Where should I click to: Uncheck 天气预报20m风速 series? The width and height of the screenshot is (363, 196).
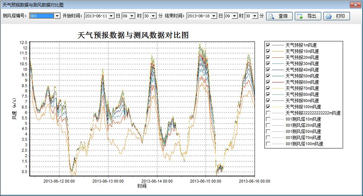click(268, 57)
